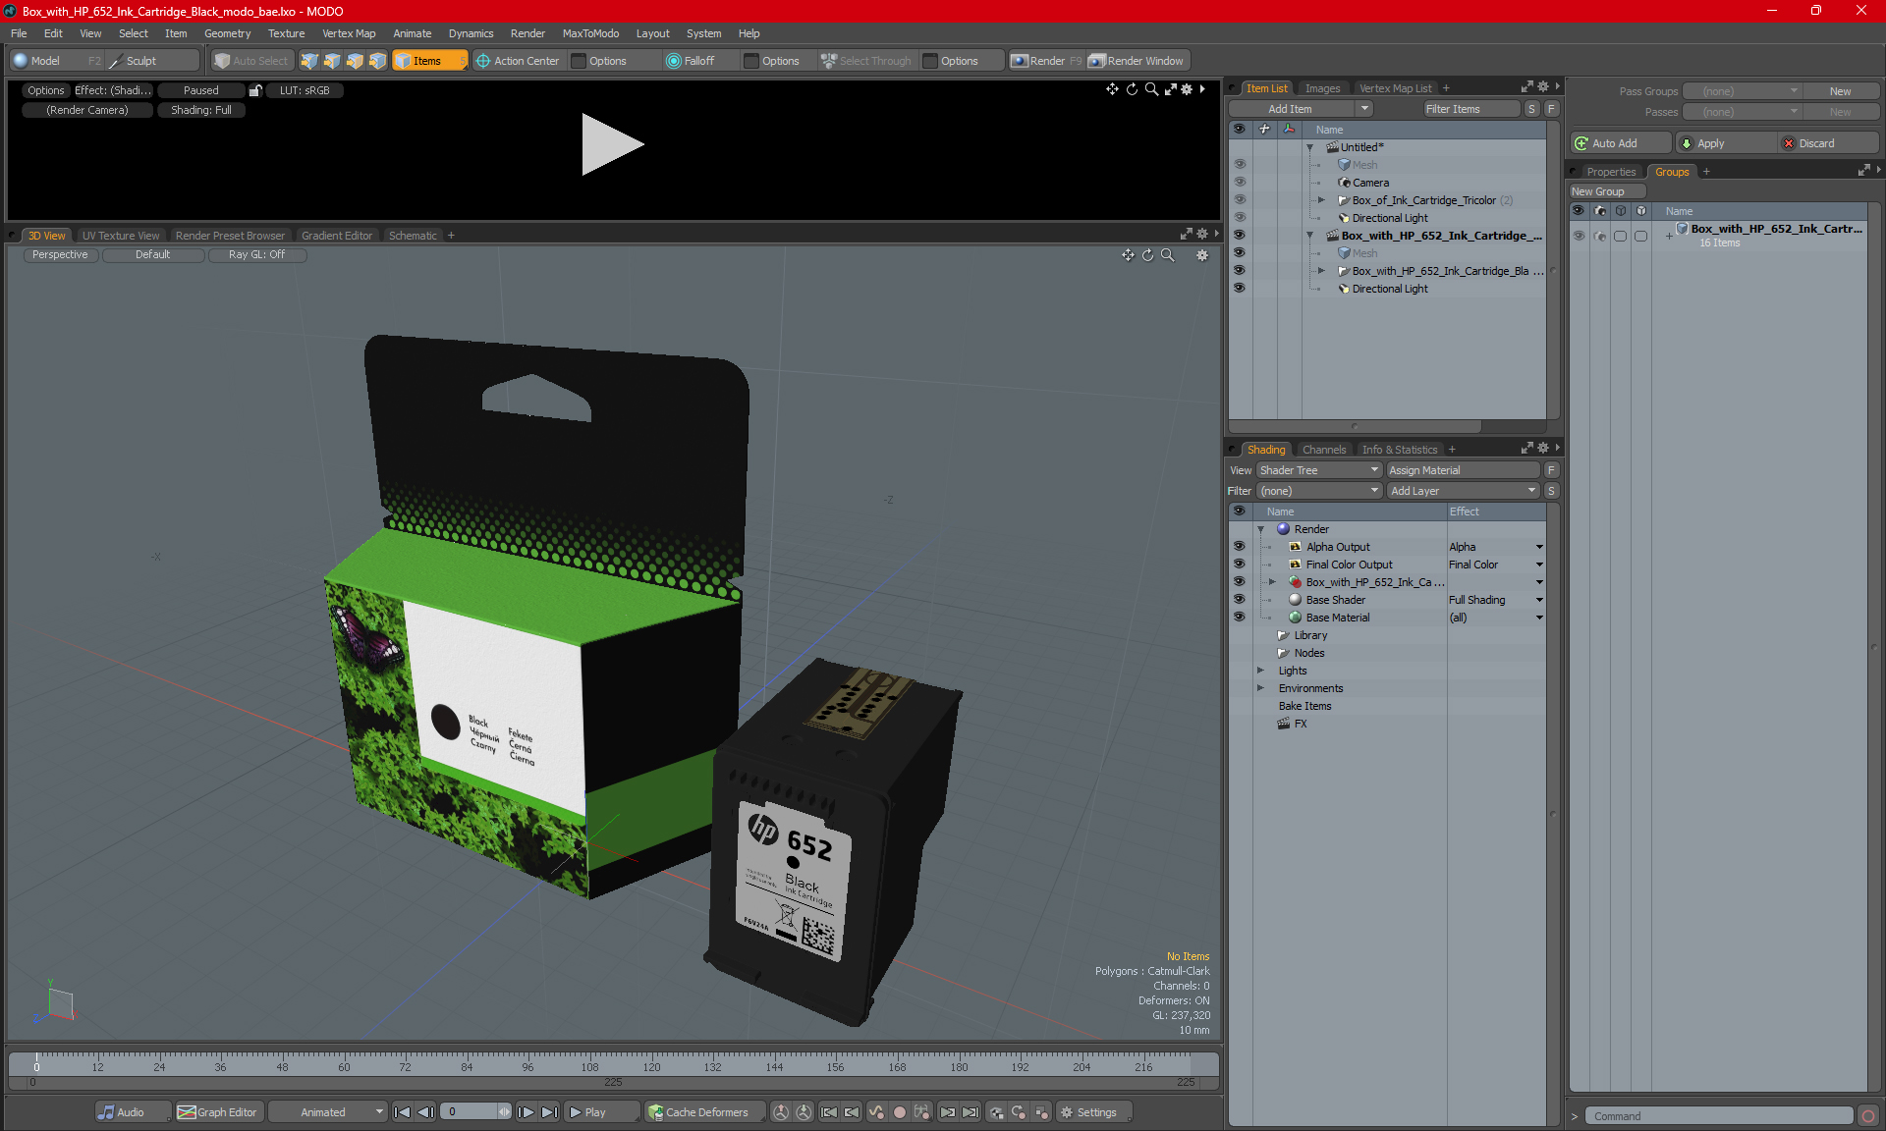Image resolution: width=1886 pixels, height=1131 pixels.
Task: Toggle visibility of Base Material layer
Action: click(1240, 618)
